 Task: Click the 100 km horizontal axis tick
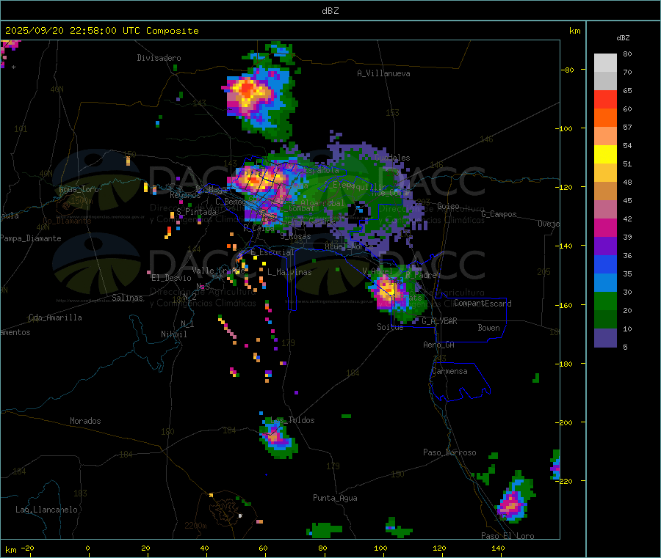pos(380,548)
